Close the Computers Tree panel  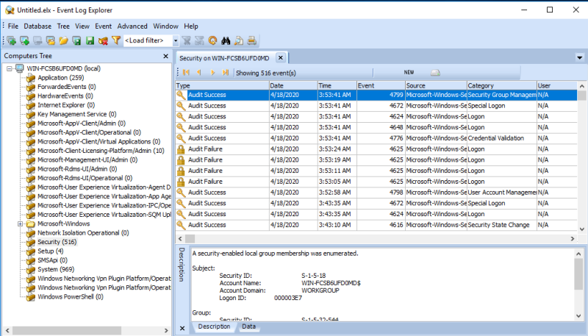(166, 57)
